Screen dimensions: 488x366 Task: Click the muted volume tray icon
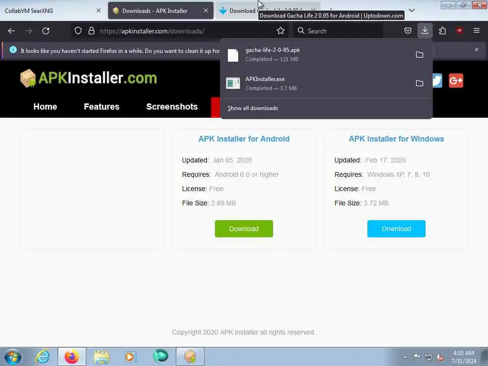[440, 357]
